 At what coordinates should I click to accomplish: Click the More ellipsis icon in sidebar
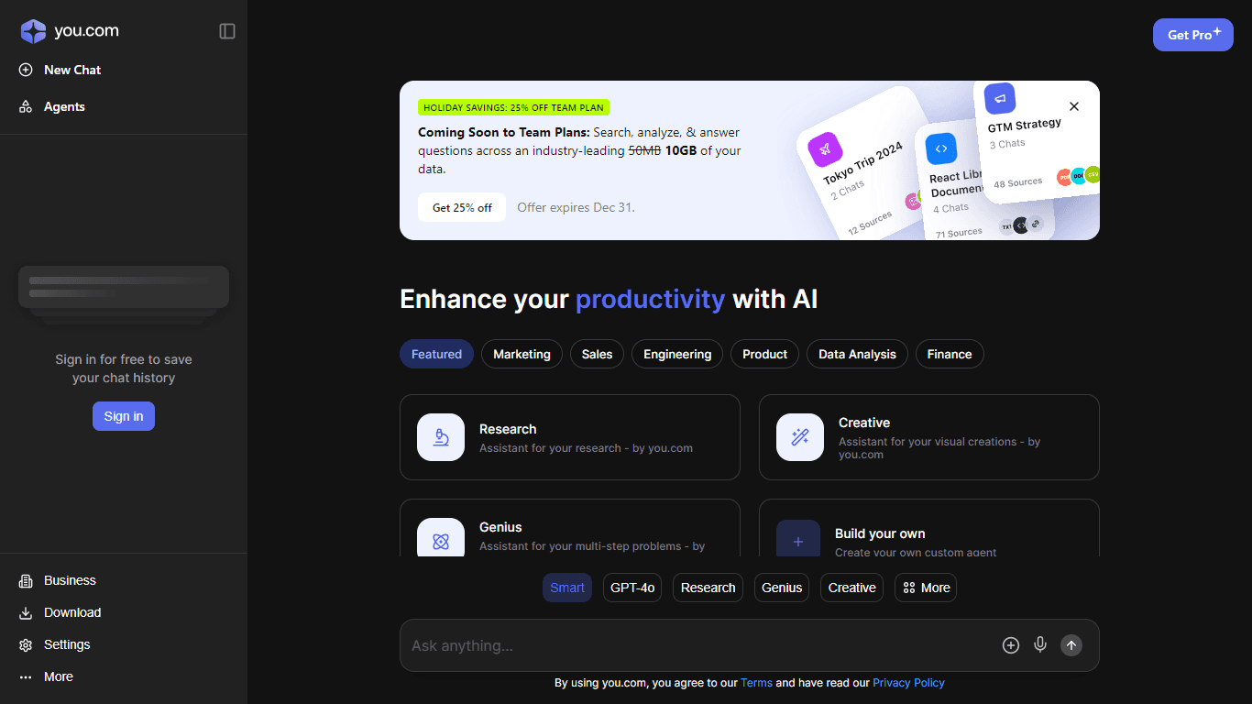[x=26, y=677]
